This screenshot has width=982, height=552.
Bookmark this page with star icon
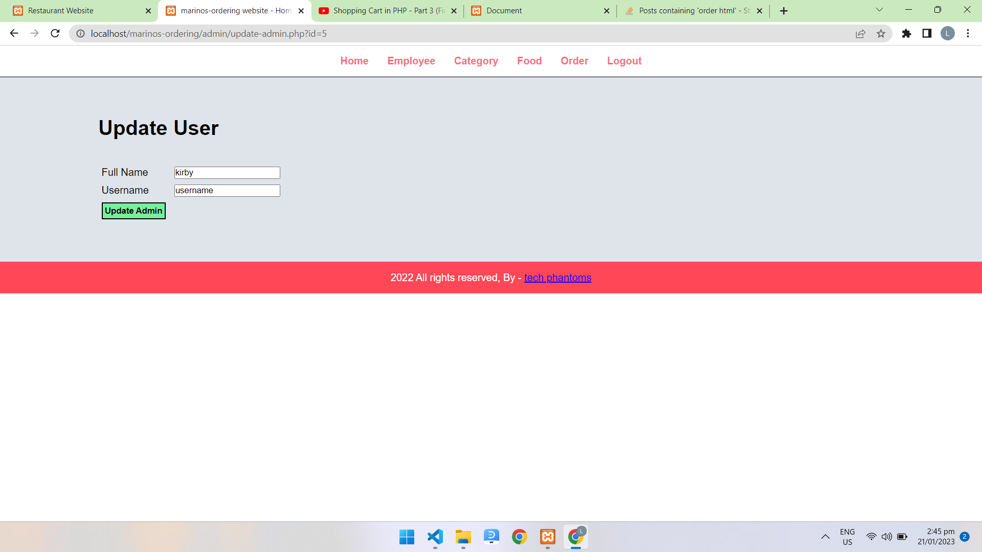(x=881, y=34)
